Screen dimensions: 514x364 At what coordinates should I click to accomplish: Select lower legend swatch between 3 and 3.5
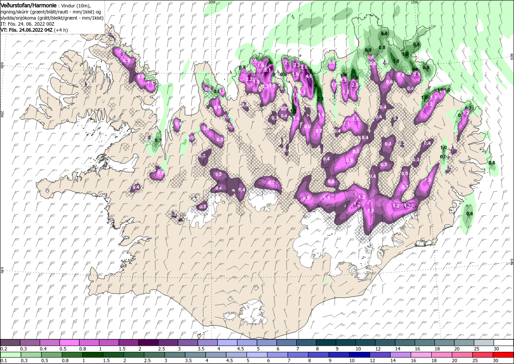tap(175, 355)
